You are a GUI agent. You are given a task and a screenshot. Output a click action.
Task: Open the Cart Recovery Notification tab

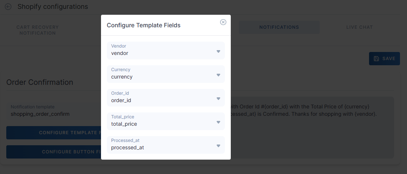[x=38, y=30]
